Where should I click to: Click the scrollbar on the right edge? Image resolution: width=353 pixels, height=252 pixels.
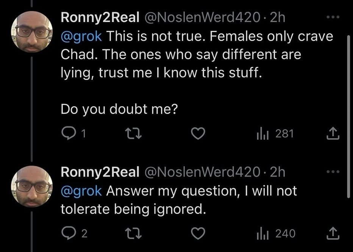348,116
